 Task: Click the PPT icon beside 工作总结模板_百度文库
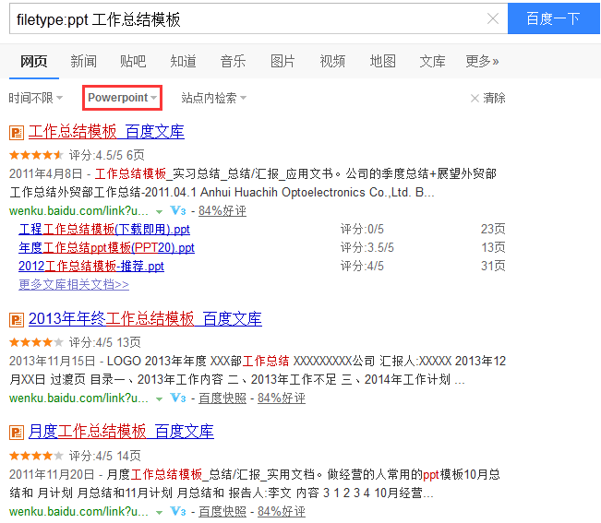click(x=17, y=133)
